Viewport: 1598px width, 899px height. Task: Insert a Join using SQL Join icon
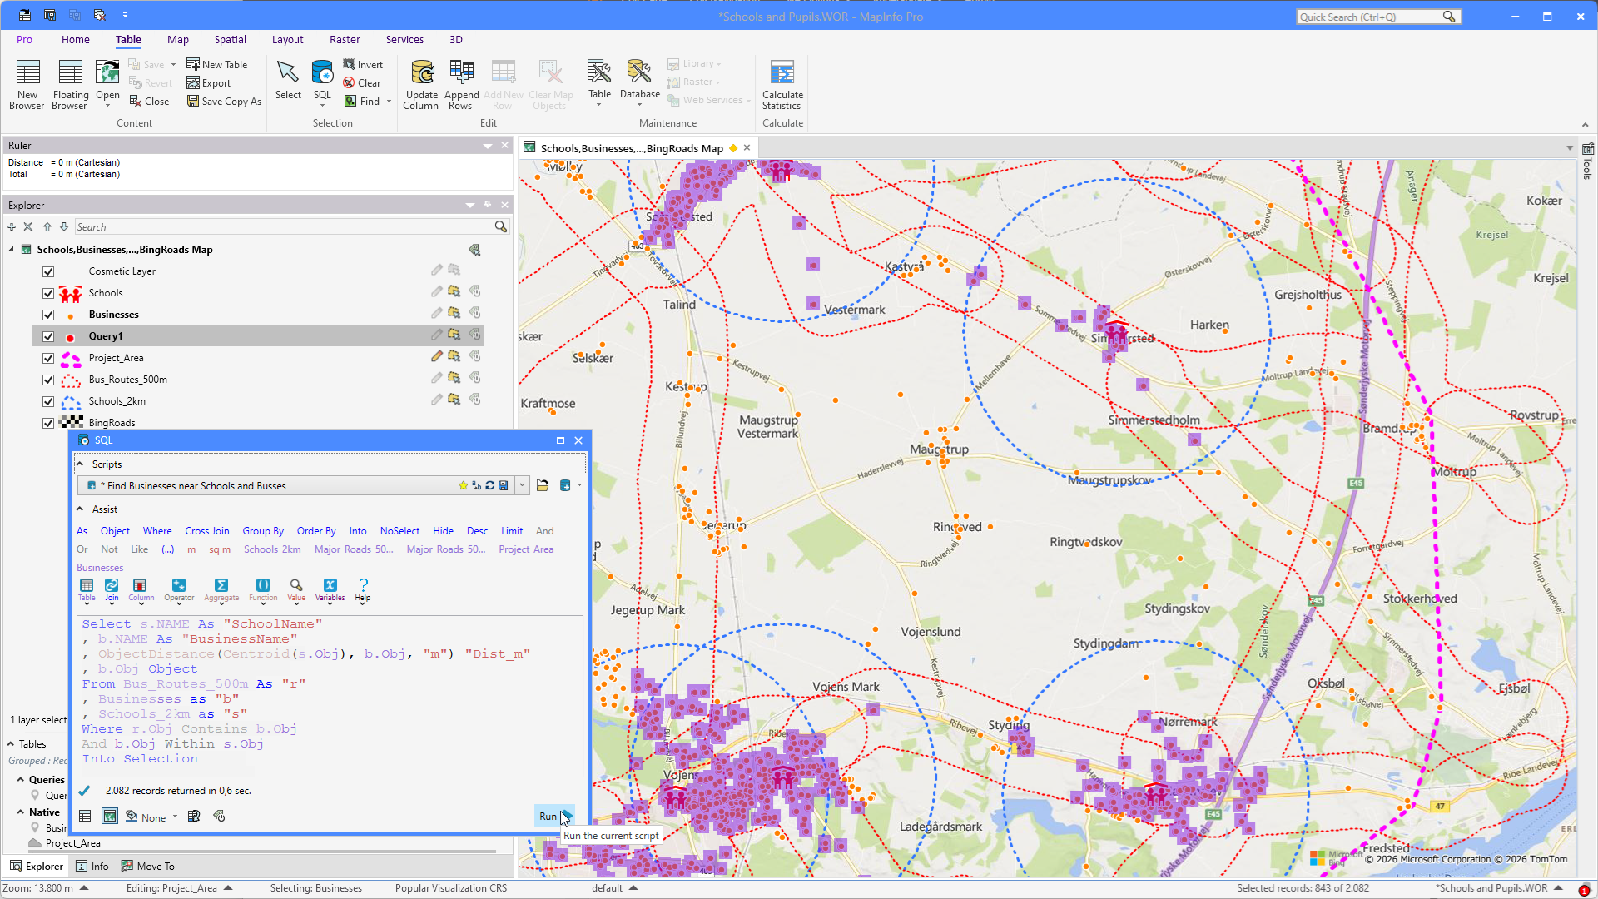tap(112, 586)
